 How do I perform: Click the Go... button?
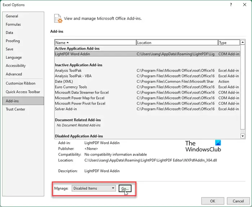click(x=125, y=188)
